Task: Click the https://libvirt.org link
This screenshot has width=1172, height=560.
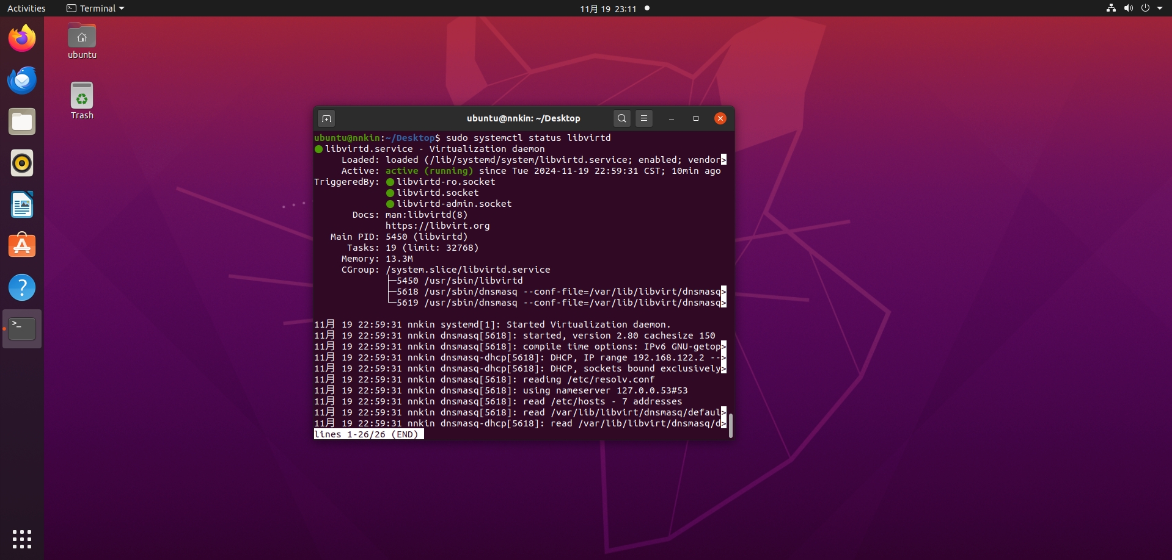Action: (x=438, y=226)
